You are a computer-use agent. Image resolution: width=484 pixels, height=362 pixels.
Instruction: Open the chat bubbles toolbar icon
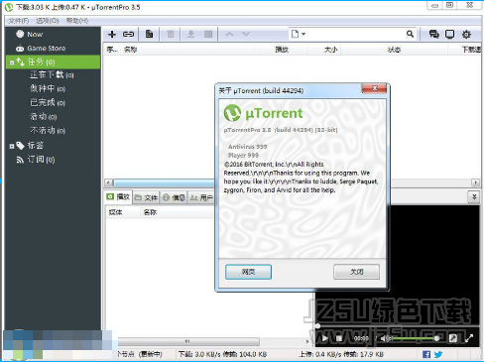pyautogui.click(x=433, y=34)
